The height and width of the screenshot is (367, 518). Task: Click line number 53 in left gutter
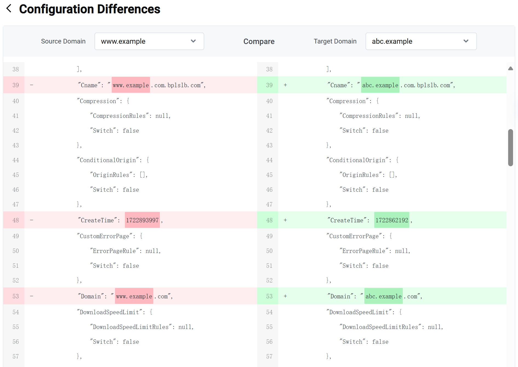tap(16, 296)
